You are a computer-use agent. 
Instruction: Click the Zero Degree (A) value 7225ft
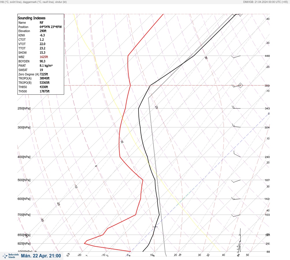click(44, 74)
